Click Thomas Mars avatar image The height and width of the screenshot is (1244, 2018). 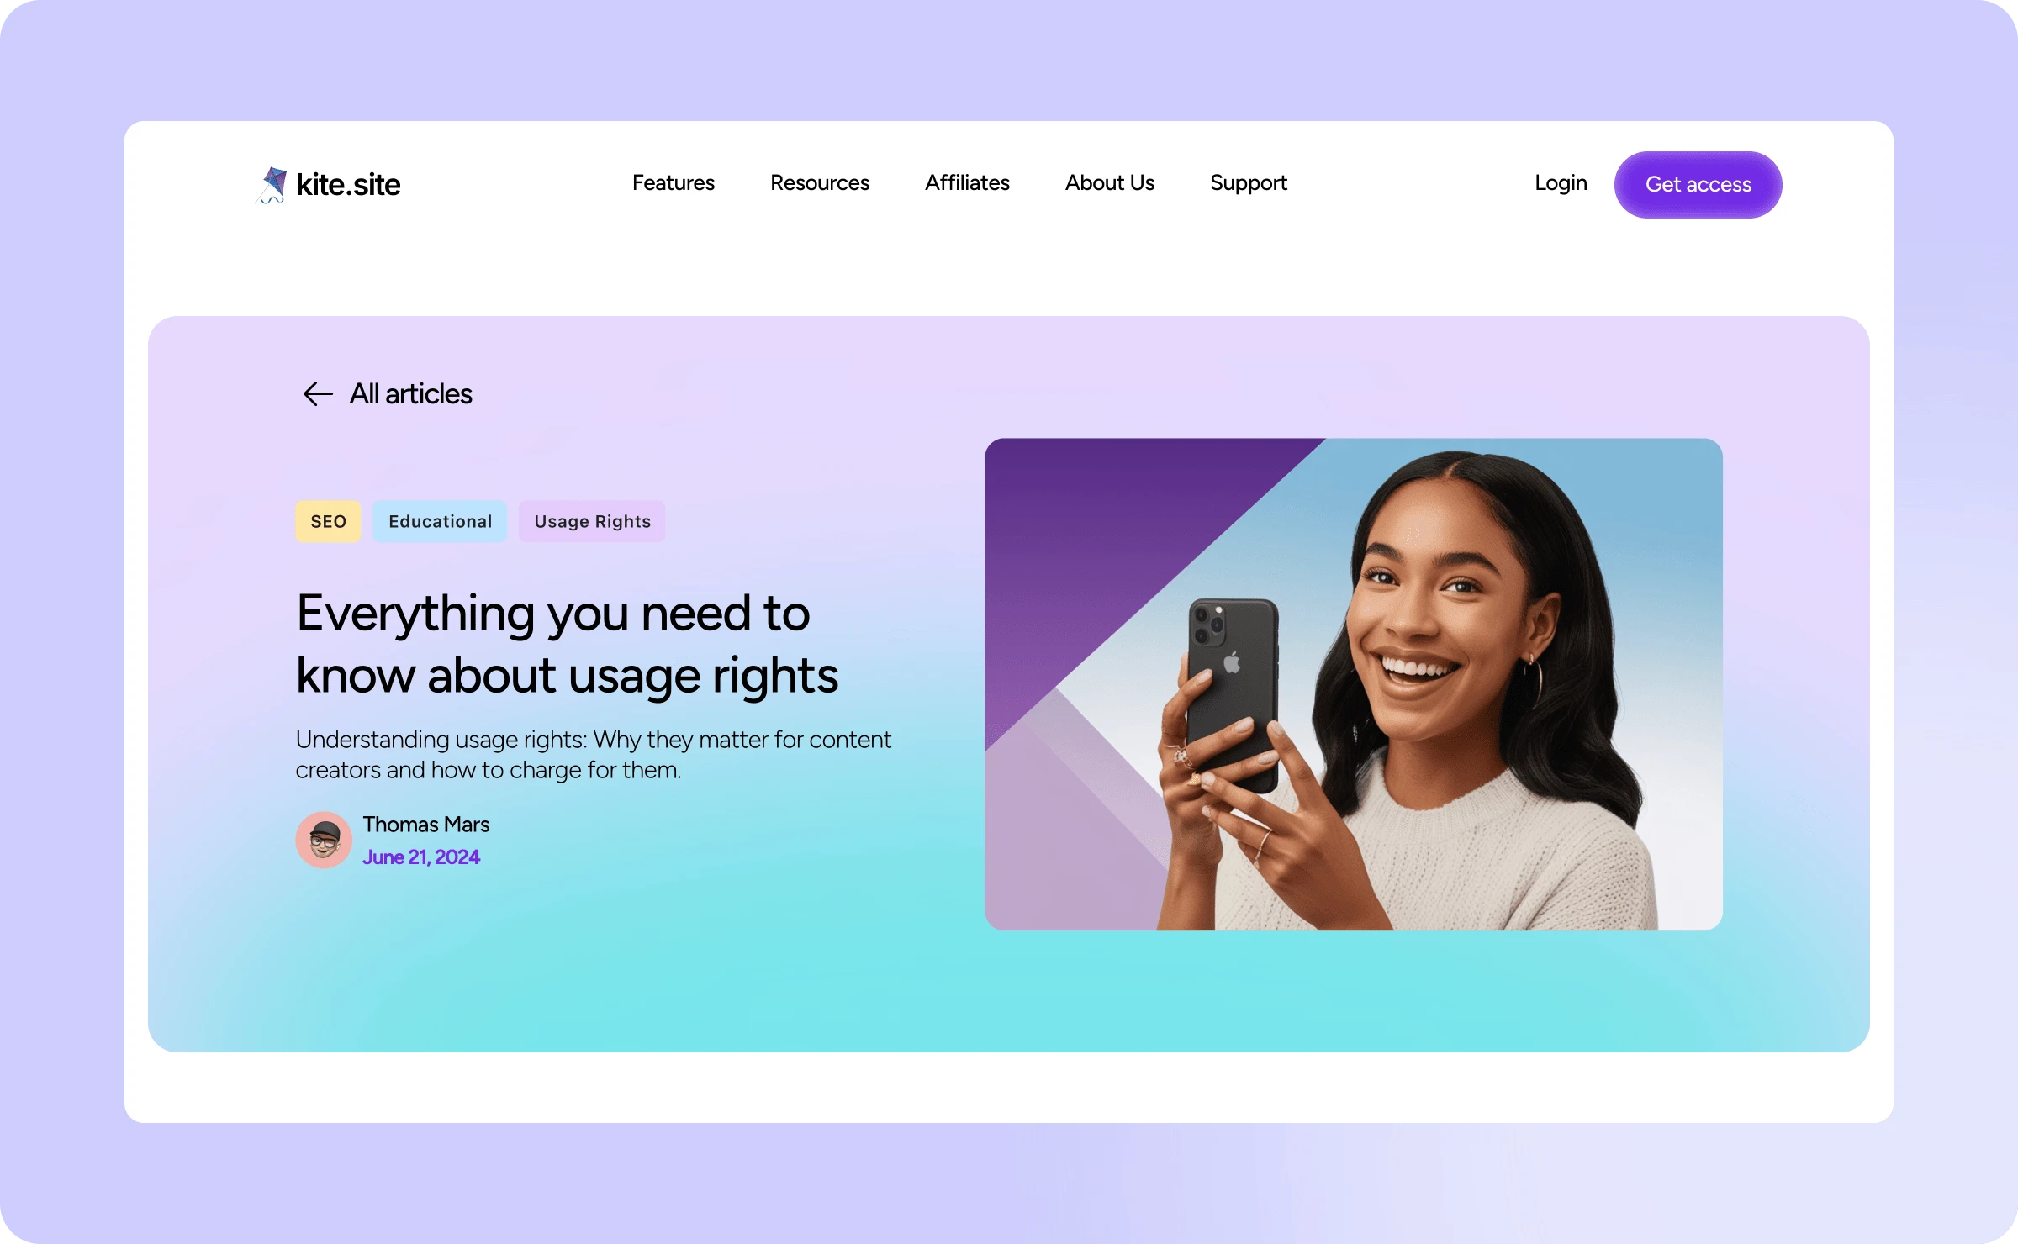coord(324,840)
